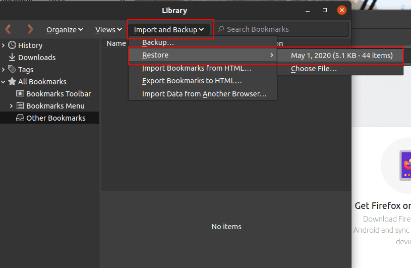Expand the History tree node

3,45
